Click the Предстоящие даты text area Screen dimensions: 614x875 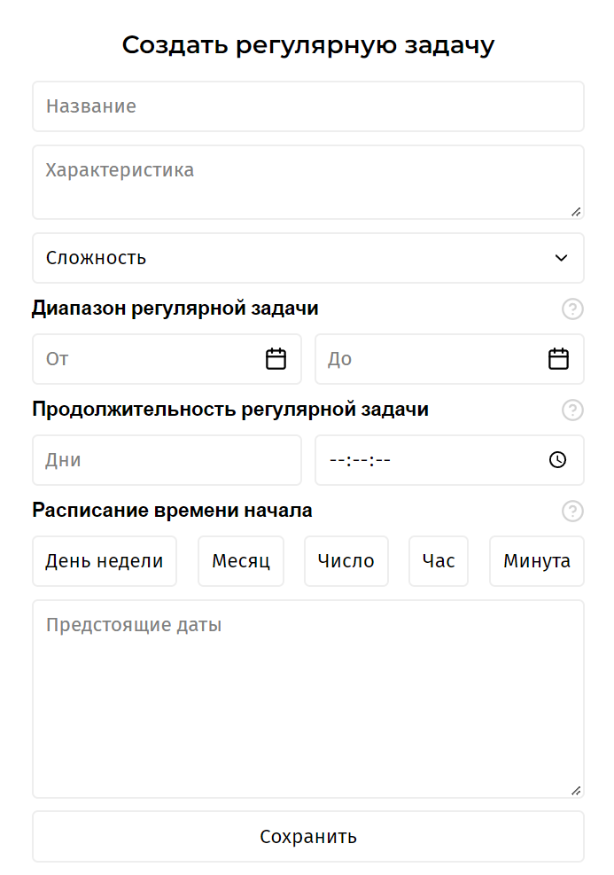click(307, 699)
